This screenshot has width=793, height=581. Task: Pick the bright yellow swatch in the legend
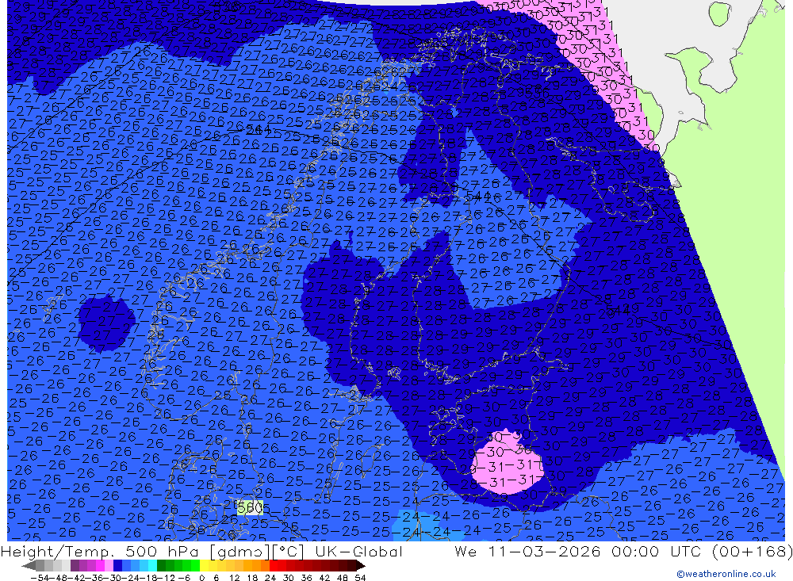coord(205,566)
